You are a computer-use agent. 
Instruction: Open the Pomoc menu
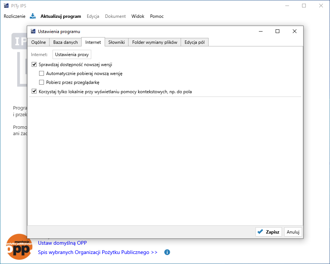tap(157, 16)
